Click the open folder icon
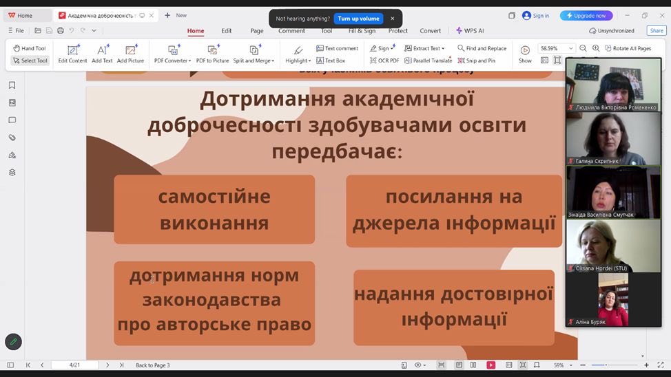Screen dimensions: 671x377 38,31
